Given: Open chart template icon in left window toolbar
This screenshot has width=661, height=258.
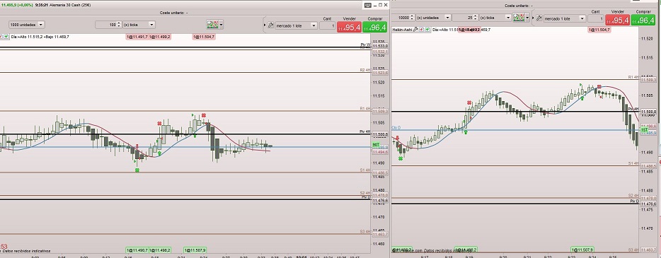Looking at the screenshot, I should tap(212, 25).
